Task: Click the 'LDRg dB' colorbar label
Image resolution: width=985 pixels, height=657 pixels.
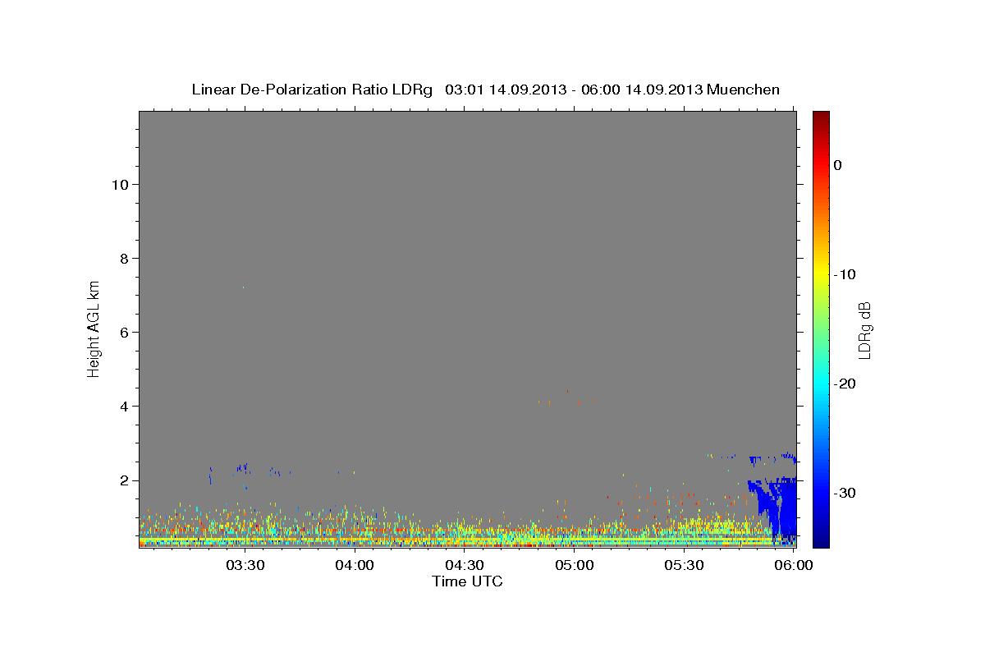Action: point(864,330)
